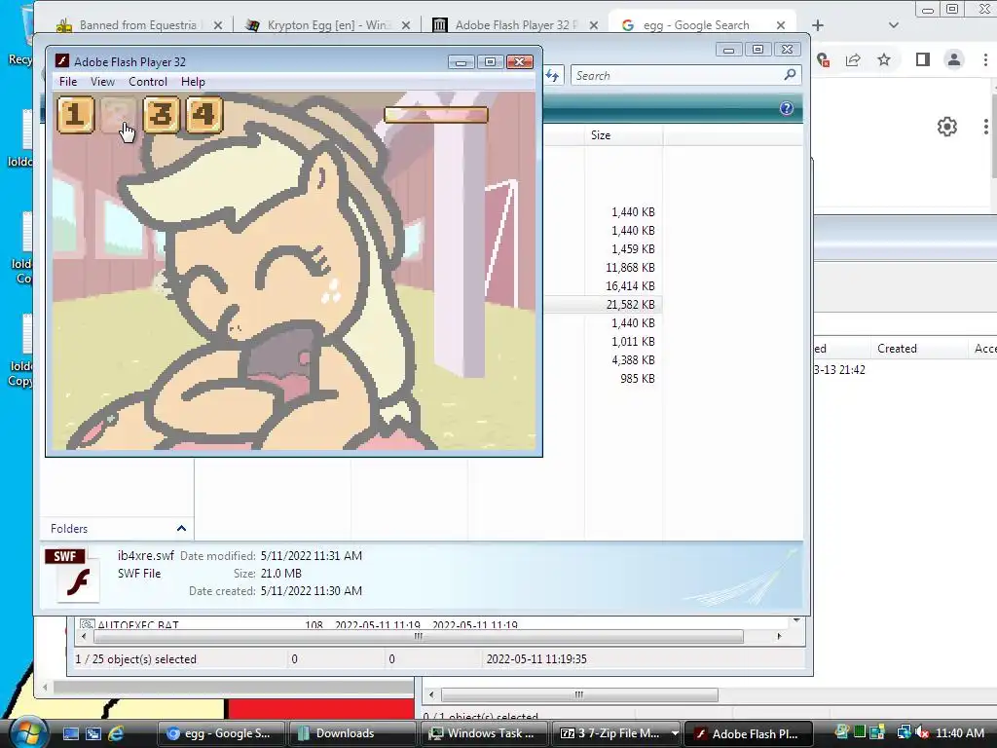Open the View menu in Flash Player
Screen dimensions: 997x748
(x=102, y=82)
